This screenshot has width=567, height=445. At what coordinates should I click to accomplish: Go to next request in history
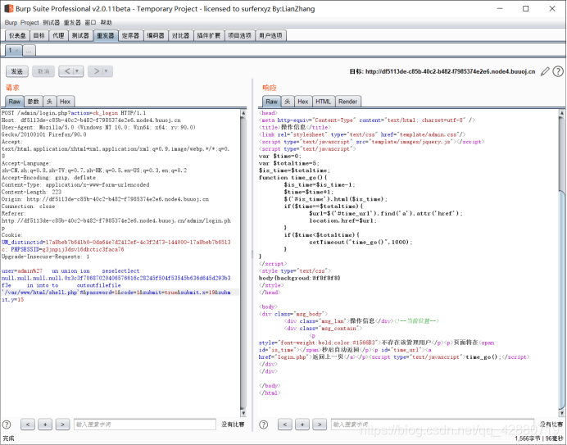point(96,71)
